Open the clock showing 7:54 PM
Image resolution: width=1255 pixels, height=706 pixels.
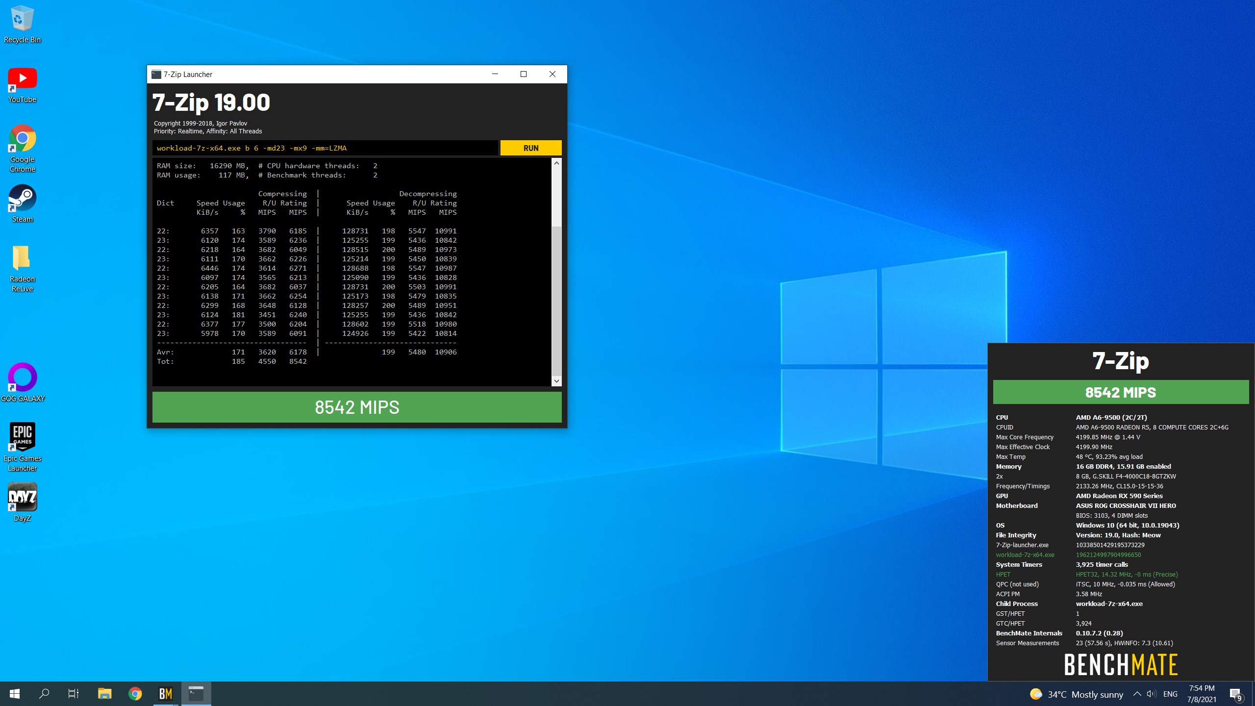pos(1202,694)
